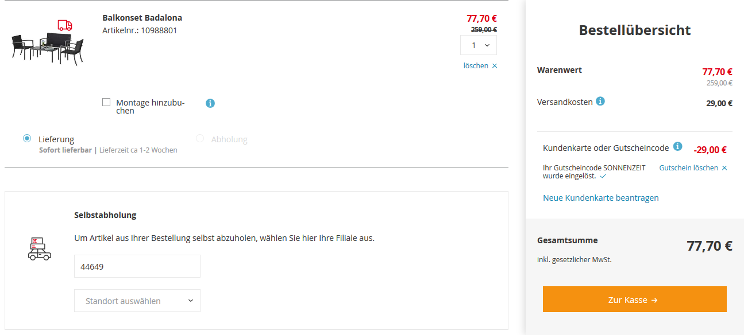
Task: Expand the Standort auswählen dropdown
Action: (x=137, y=301)
